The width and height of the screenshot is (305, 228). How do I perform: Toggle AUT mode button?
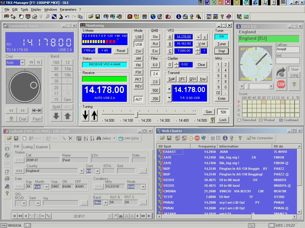click(x=139, y=99)
